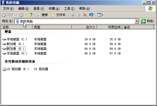Toggle the Folders pane button
This screenshot has width=157, height=106.
pos(58,15)
